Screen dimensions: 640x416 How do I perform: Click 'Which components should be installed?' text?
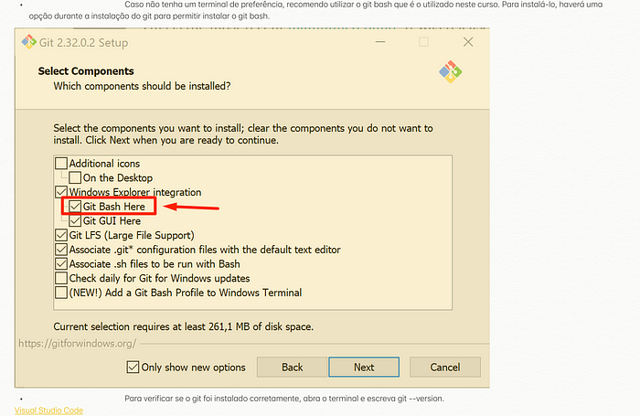pyautogui.click(x=142, y=86)
